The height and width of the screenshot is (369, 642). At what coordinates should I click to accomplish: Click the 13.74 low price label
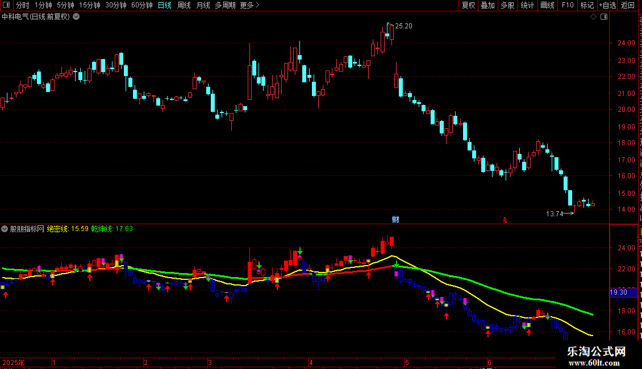(x=555, y=214)
